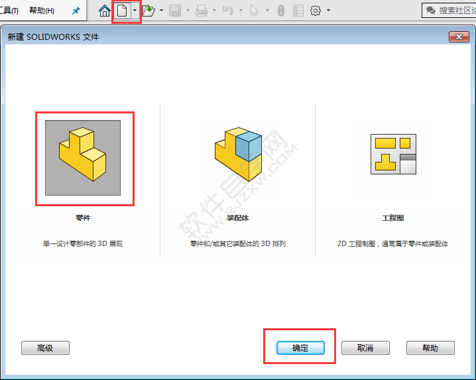Confirm with the 确定 button

click(x=300, y=348)
